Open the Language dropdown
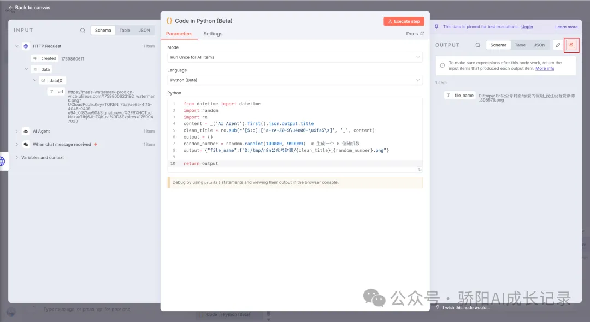The height and width of the screenshot is (322, 590). [294, 80]
